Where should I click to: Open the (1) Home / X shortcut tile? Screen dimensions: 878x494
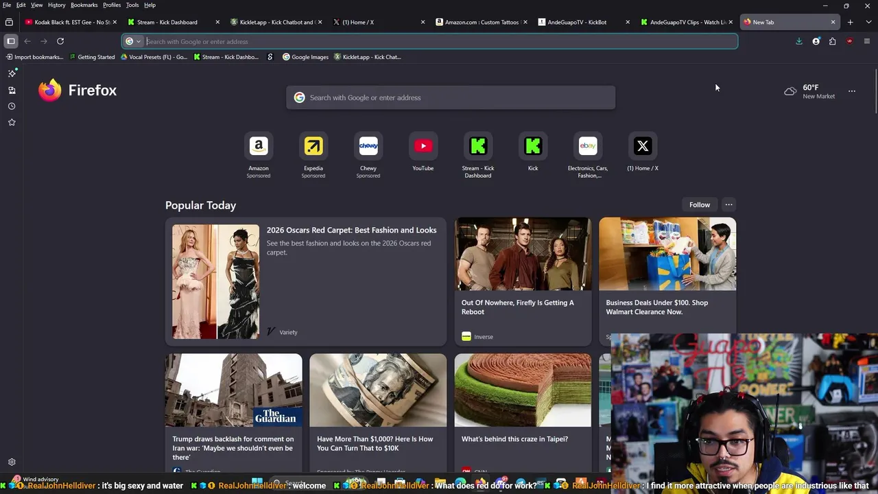coord(643,146)
